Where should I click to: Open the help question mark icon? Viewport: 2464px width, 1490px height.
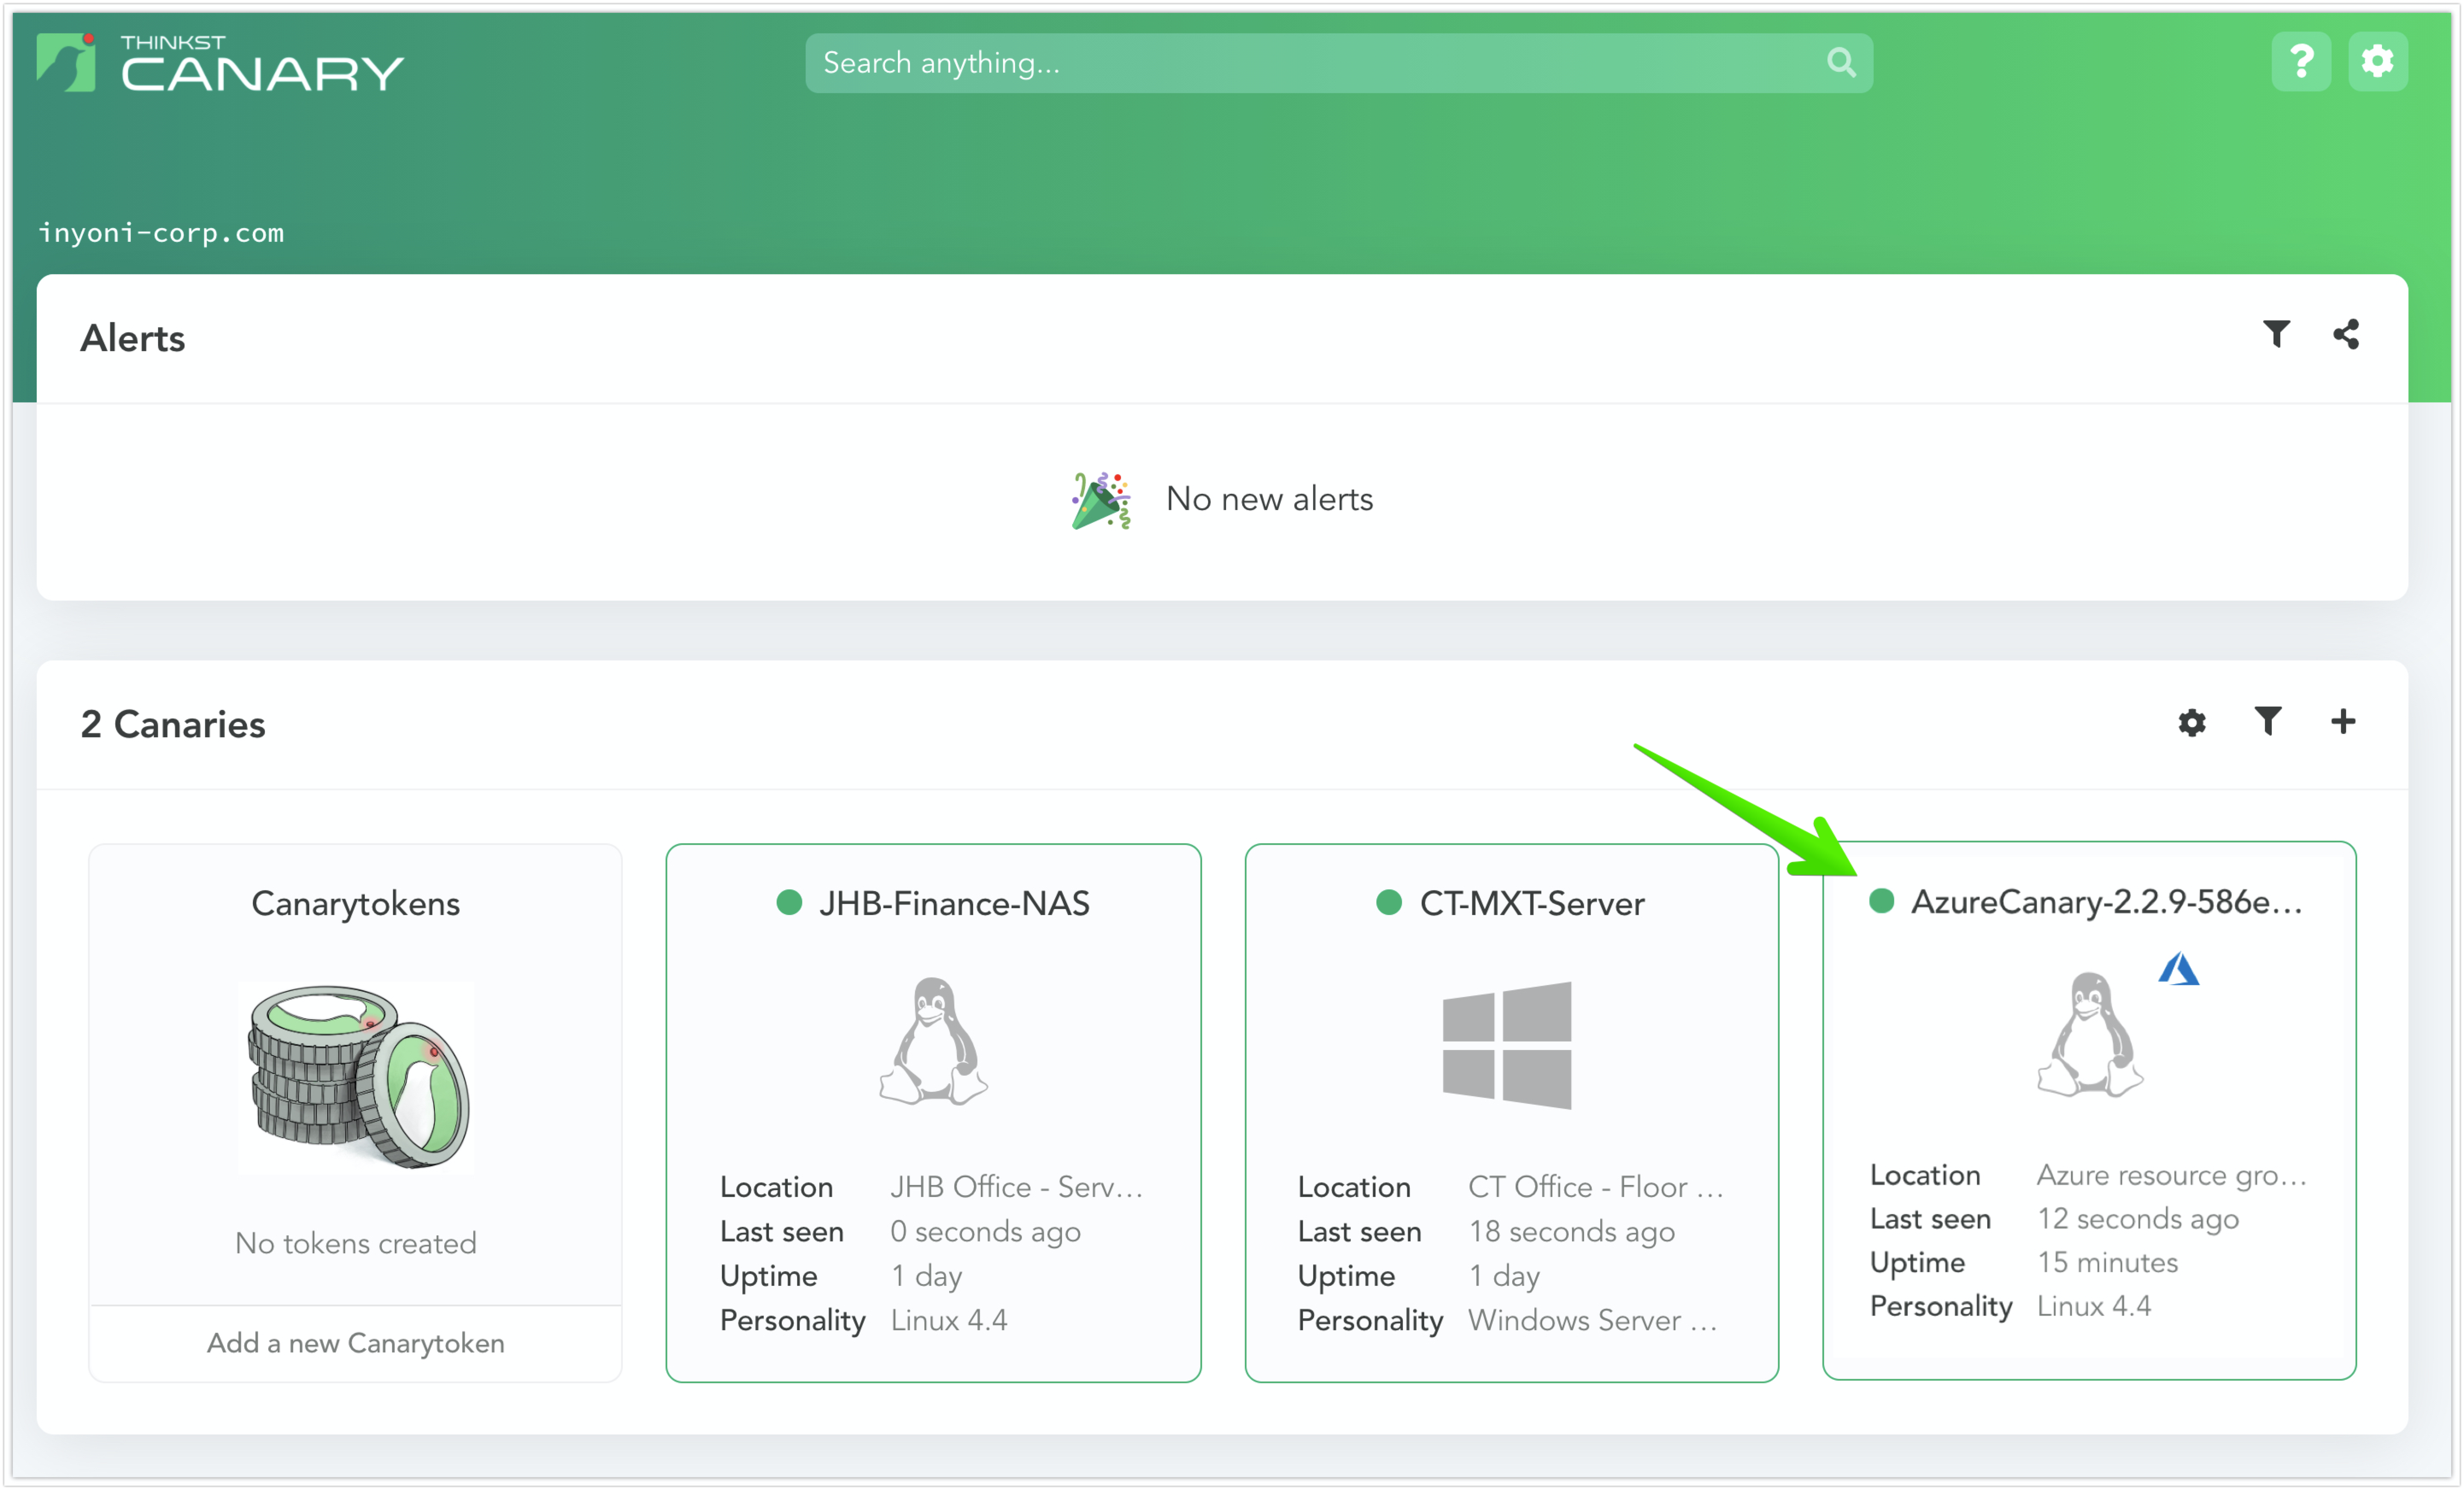point(2301,62)
